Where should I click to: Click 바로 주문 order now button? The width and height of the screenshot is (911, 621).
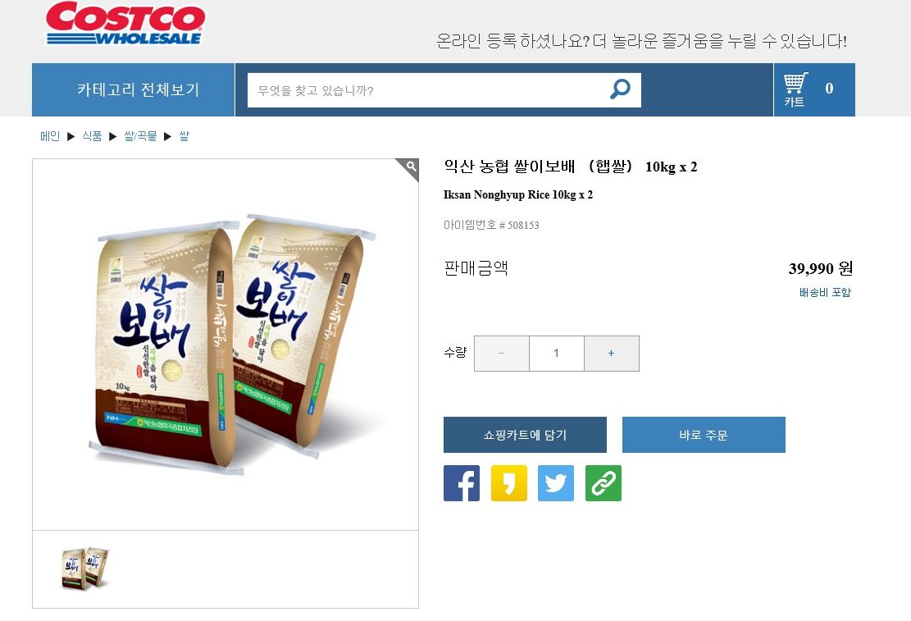704,435
